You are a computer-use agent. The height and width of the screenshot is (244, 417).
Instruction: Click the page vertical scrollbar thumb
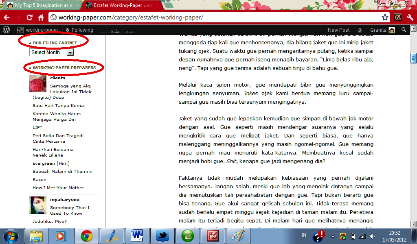point(413,58)
